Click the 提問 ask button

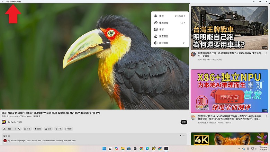pyautogui.click(x=38, y=129)
